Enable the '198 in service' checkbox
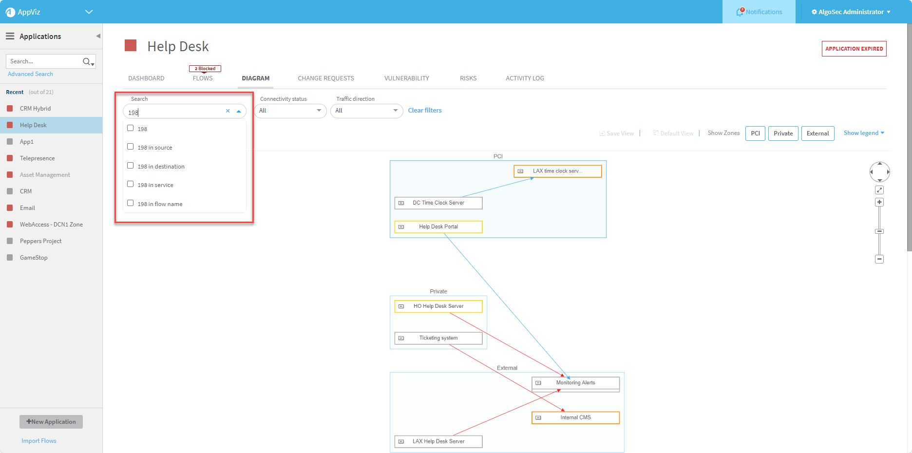This screenshot has height=453, width=912. pyautogui.click(x=131, y=184)
